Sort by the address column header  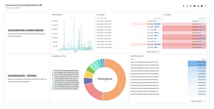click(132, 59)
